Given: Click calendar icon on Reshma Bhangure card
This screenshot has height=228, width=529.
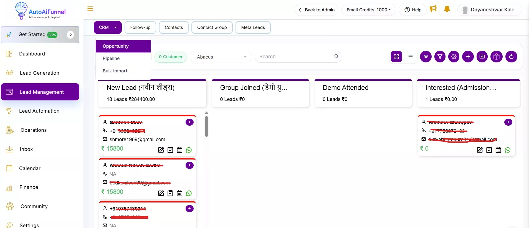Looking at the screenshot, I should point(498,150).
